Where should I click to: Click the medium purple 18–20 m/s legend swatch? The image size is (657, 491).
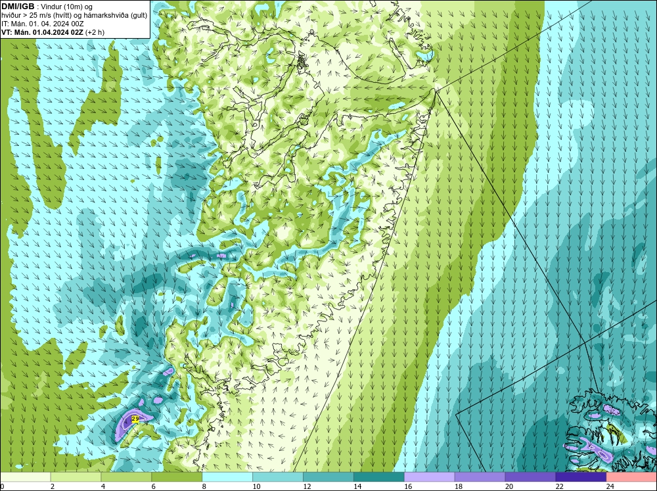tap(480, 477)
